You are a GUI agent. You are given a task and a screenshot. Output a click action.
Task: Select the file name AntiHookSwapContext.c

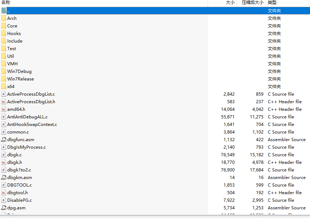click(32, 125)
